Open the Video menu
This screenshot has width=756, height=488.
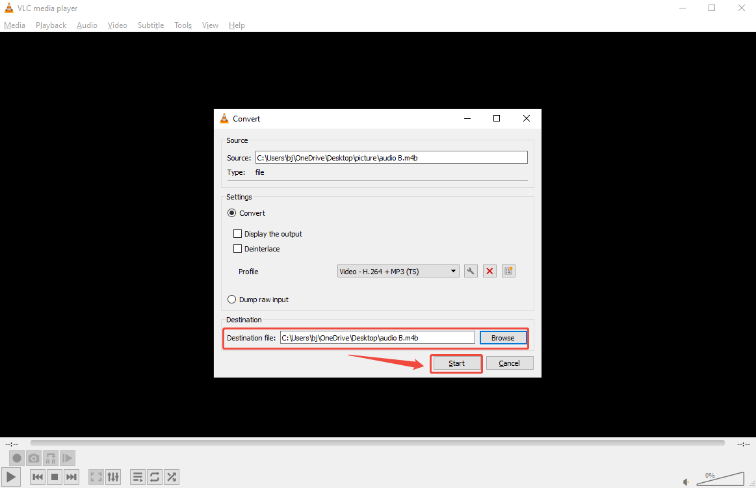(x=118, y=25)
